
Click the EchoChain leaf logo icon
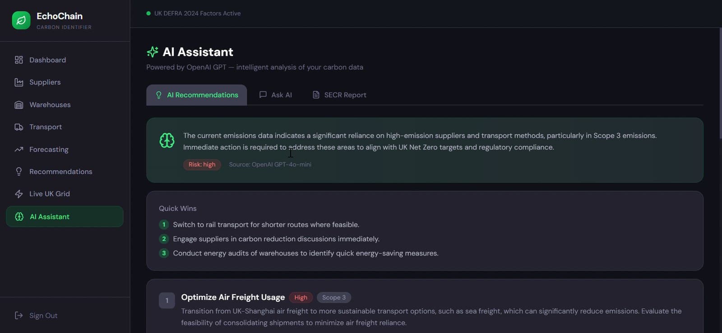tap(21, 20)
